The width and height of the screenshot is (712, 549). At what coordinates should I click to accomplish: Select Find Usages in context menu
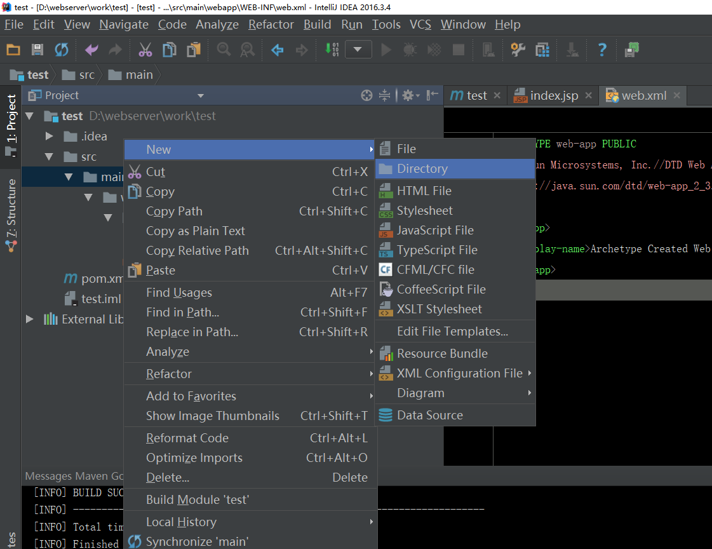(x=179, y=292)
